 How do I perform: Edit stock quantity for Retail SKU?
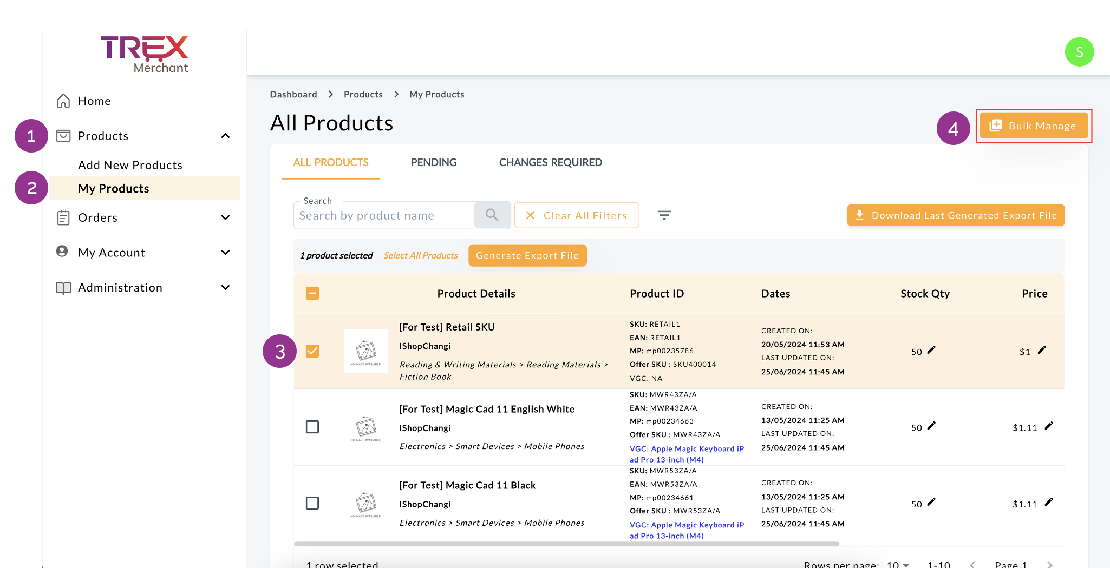[x=931, y=351]
